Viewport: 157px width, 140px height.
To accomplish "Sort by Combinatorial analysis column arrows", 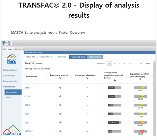I will [x=100, y=77].
